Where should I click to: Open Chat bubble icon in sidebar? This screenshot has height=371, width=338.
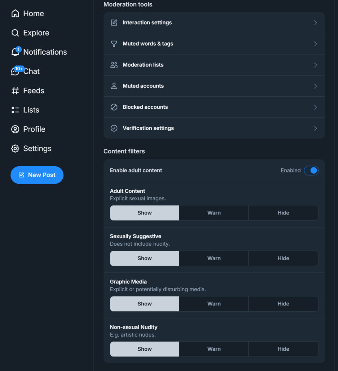(15, 71)
